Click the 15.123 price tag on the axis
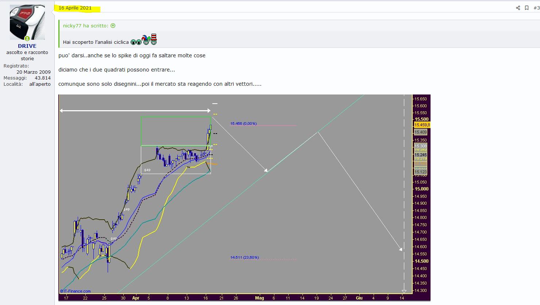The height and width of the screenshot is (305, 540). [x=421, y=171]
